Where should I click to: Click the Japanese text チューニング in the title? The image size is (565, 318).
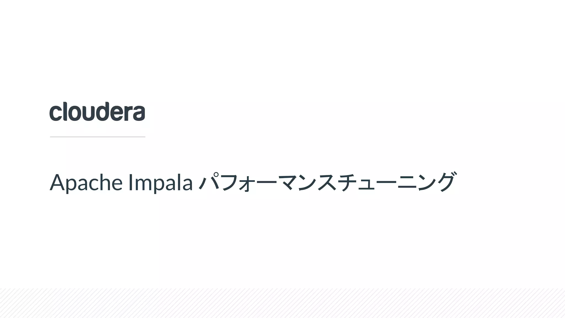coord(397,182)
